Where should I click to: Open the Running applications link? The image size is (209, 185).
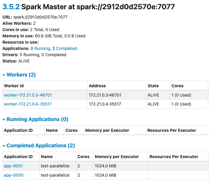[x=42, y=48]
